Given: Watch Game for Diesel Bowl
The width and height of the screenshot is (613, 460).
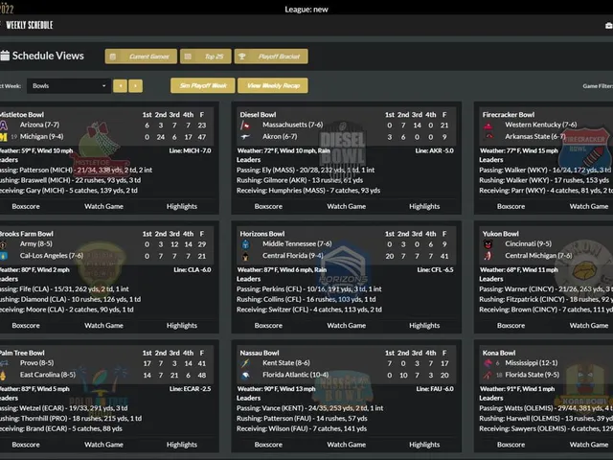Looking at the screenshot, I should pyautogui.click(x=347, y=206).
